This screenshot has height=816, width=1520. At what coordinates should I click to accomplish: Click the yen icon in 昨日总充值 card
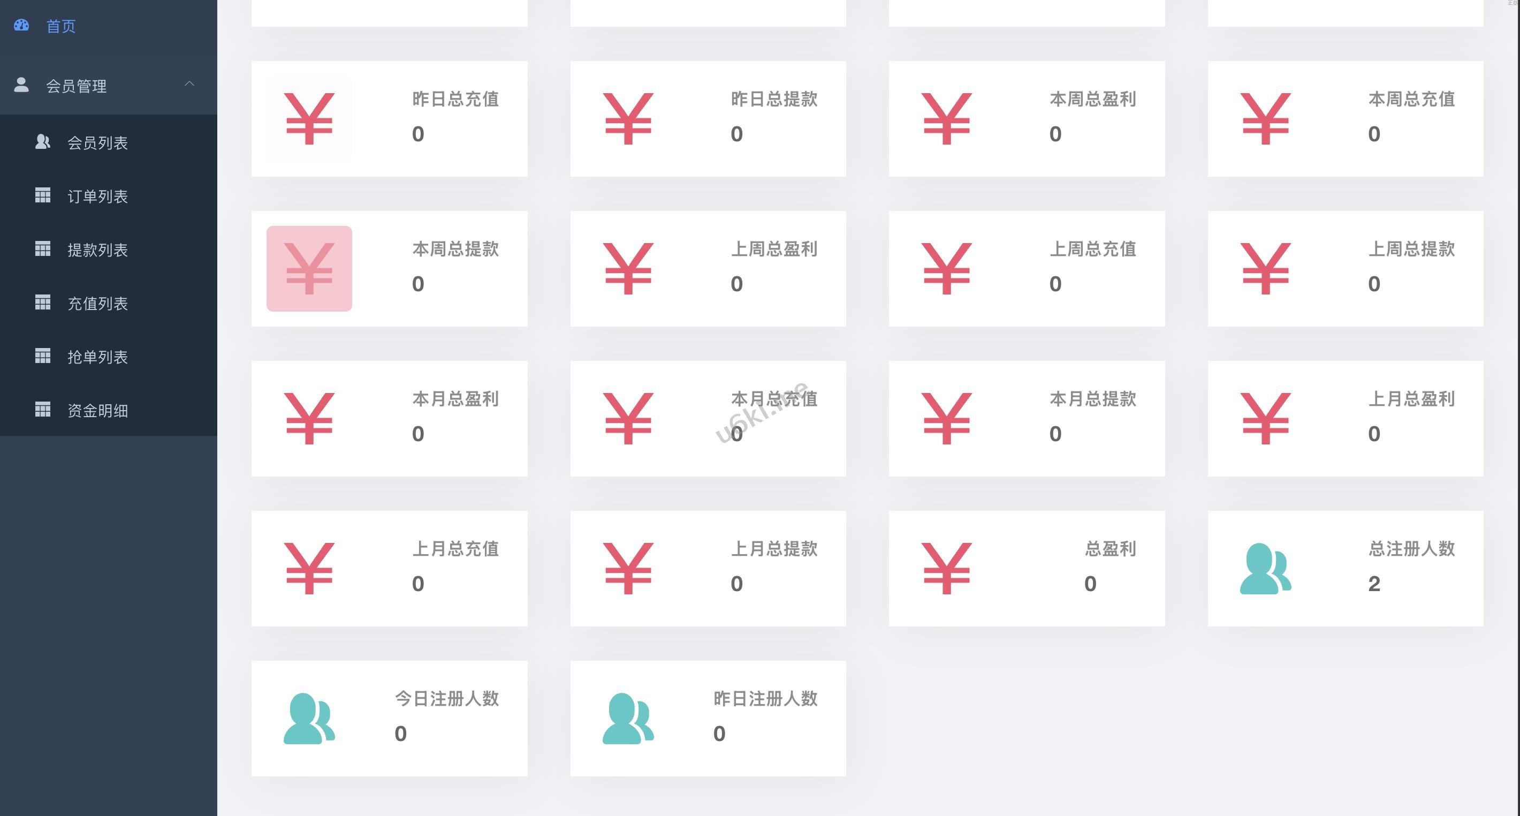(309, 119)
